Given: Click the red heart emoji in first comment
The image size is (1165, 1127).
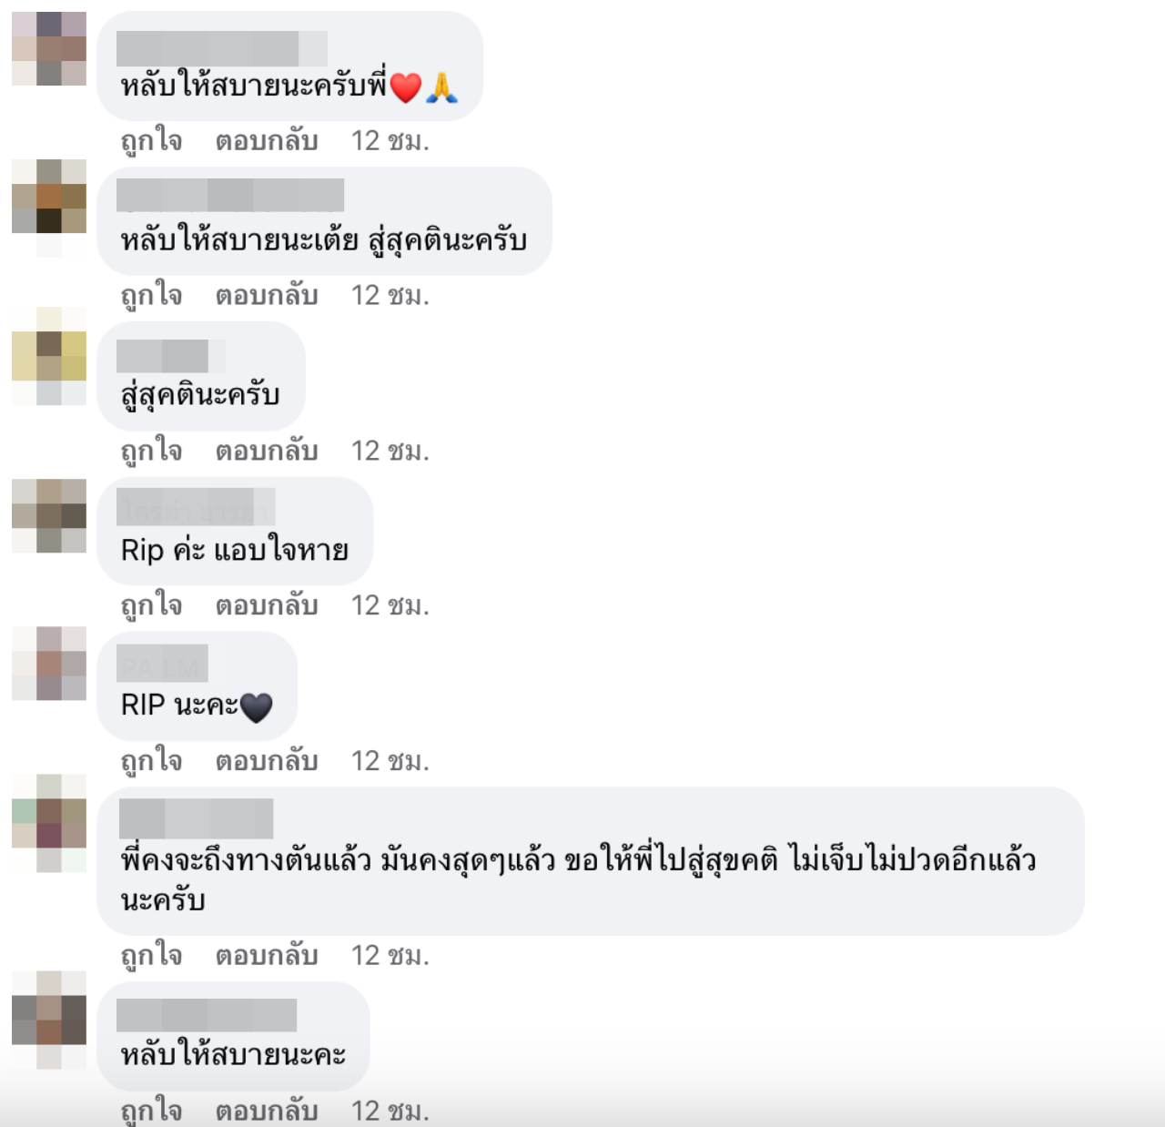Looking at the screenshot, I should coord(405,87).
